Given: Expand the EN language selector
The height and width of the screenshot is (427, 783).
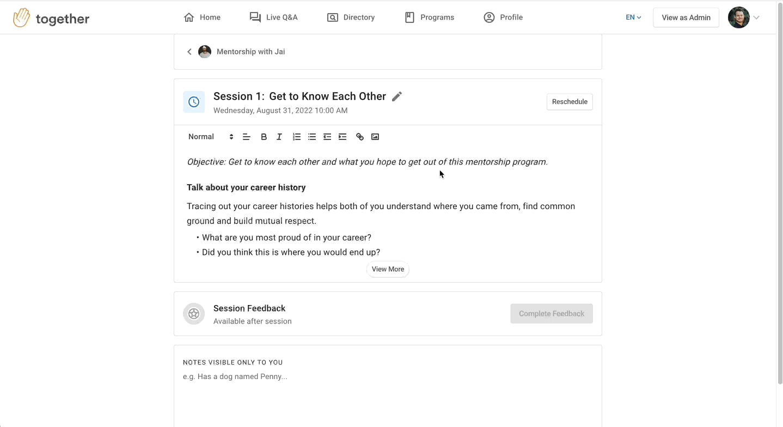Looking at the screenshot, I should coord(633,17).
